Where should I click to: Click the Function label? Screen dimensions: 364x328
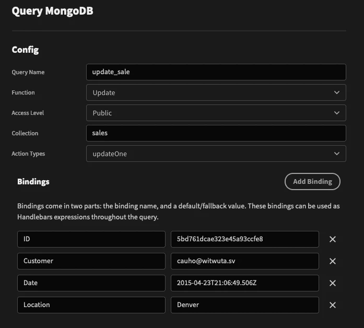coord(23,92)
